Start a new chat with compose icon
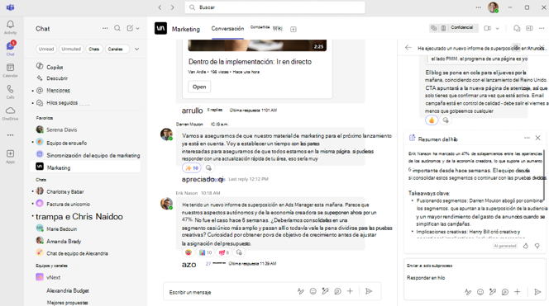Viewport: 549px width, 306px height. point(130,28)
